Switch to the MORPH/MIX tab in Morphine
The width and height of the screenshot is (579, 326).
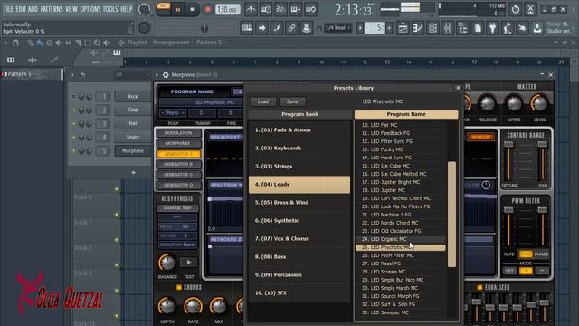pyautogui.click(x=178, y=143)
